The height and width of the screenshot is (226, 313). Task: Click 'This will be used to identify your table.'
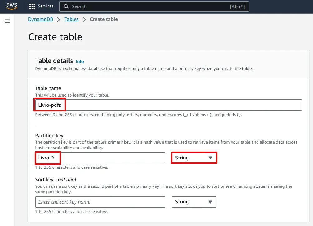click(x=72, y=95)
